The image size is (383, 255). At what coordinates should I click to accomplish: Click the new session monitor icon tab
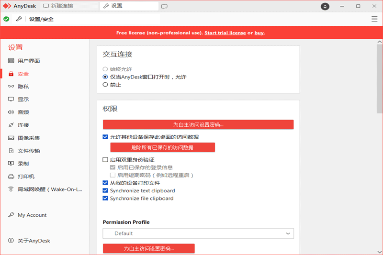(x=164, y=6)
